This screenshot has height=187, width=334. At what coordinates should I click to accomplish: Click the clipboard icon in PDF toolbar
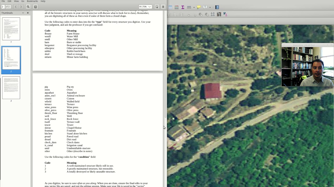(35, 7)
